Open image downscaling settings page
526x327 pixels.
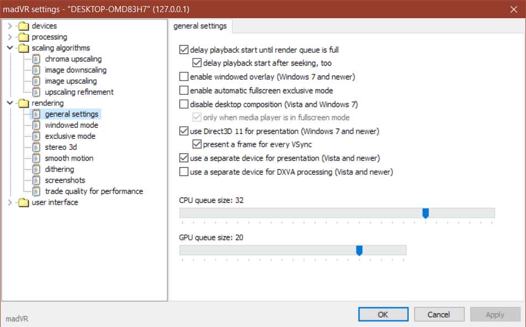(76, 70)
